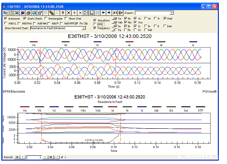Viewport: 227px width, 164px height.
Task: Go to the last record button
Action: [x=50, y=157]
